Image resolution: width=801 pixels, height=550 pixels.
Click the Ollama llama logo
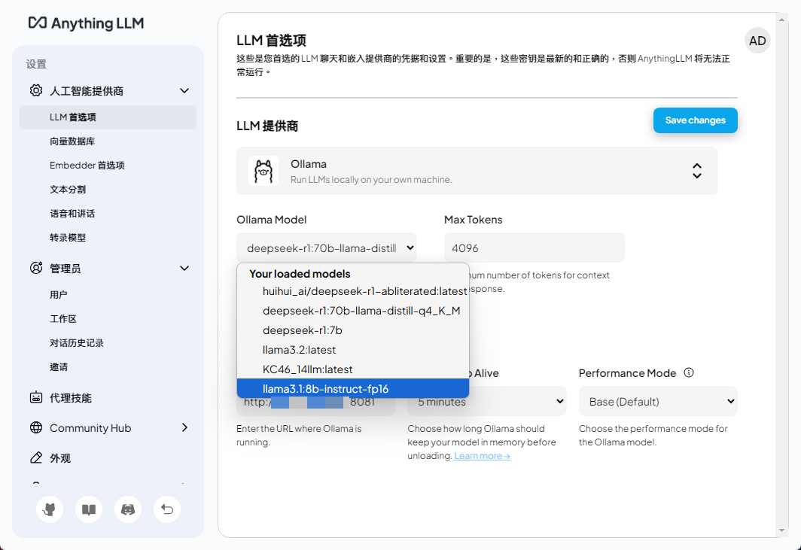263,171
